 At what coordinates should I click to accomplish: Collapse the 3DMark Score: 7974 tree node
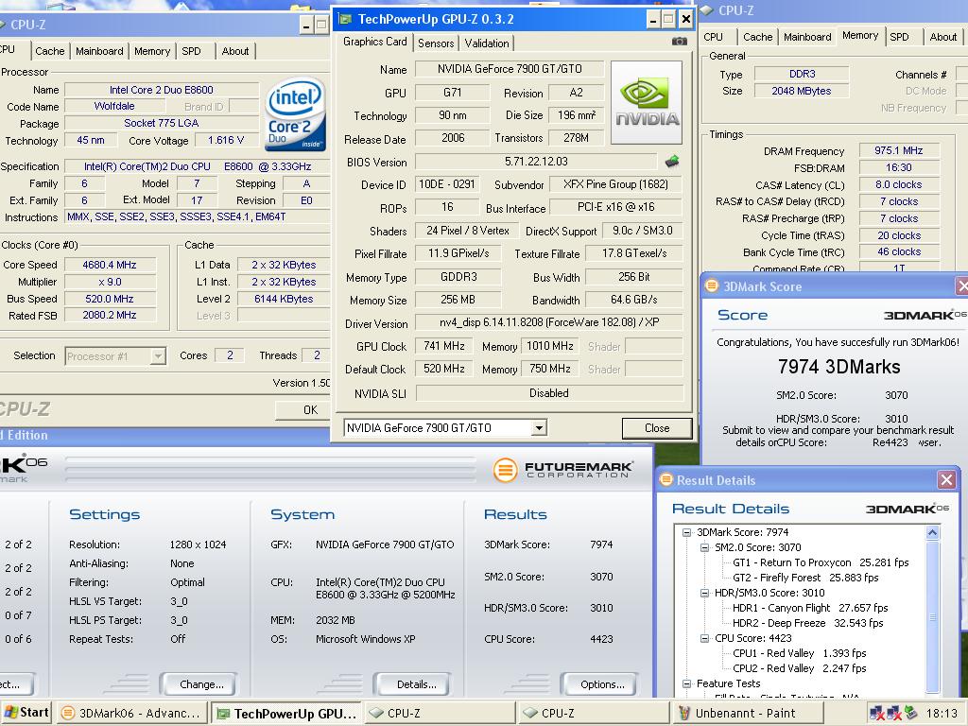click(686, 532)
